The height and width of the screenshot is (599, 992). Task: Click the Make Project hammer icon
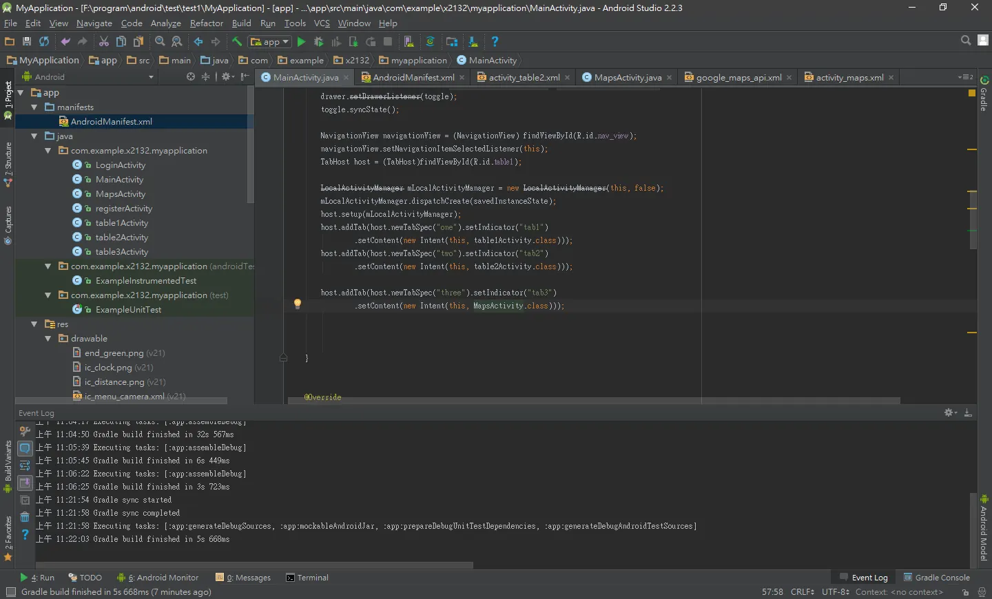[x=236, y=42]
